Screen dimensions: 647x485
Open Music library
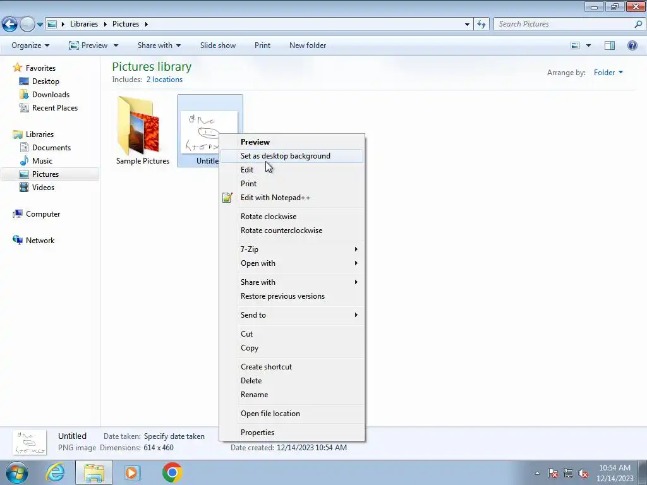tap(42, 161)
